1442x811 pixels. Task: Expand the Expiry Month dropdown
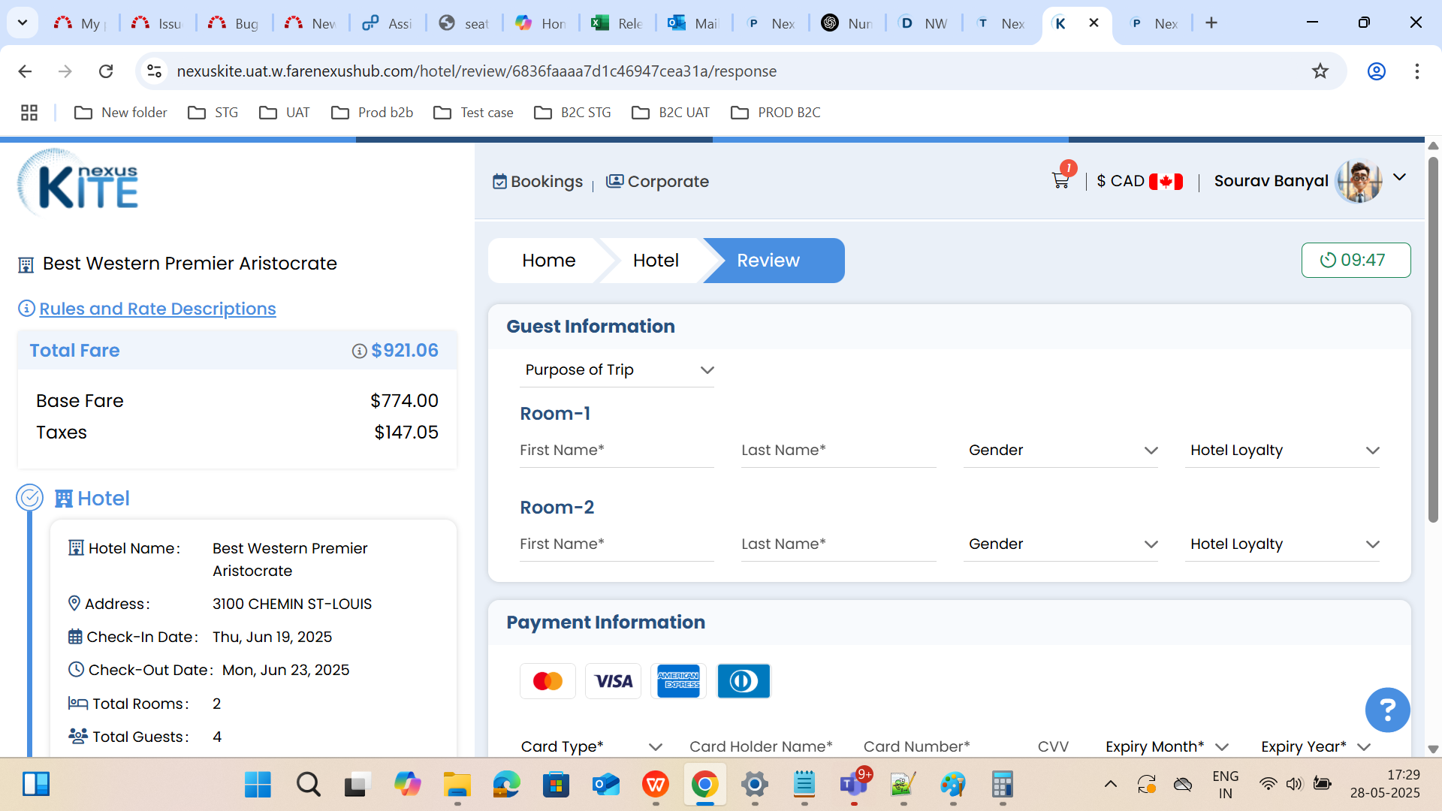1167,746
